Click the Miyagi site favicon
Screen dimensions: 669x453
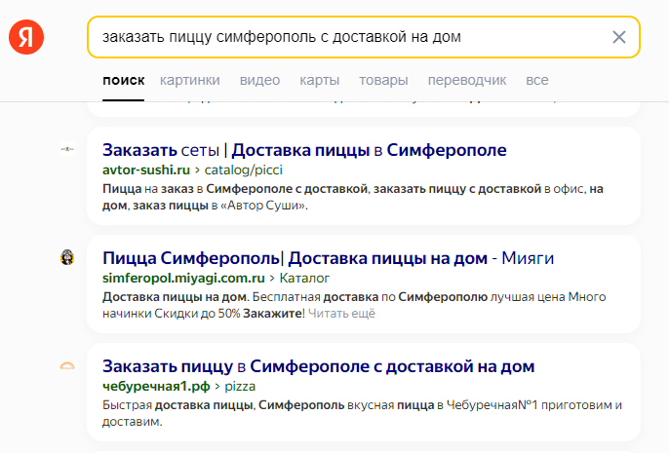click(66, 257)
